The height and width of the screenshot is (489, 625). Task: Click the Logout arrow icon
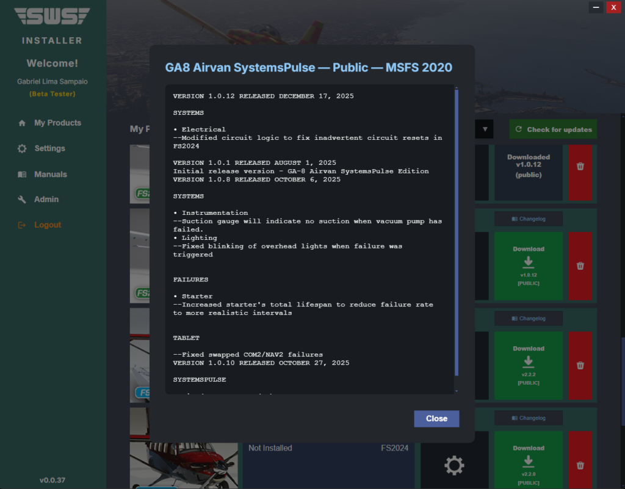22,225
